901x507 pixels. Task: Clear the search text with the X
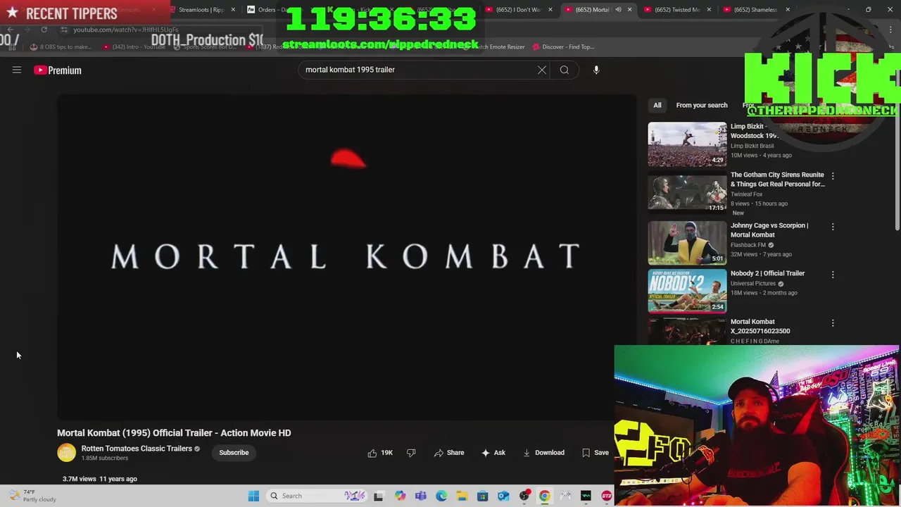tap(542, 70)
